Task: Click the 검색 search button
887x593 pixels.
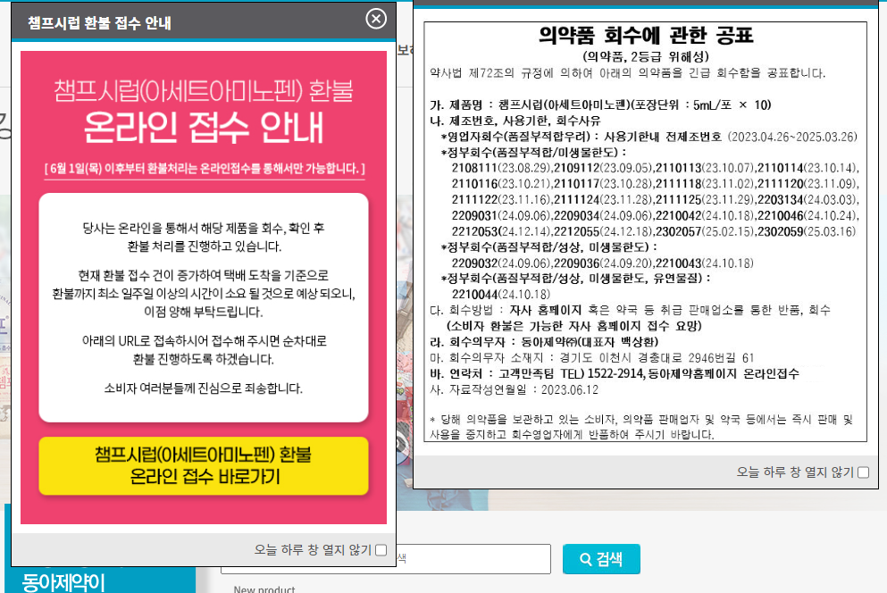Action: click(x=601, y=559)
